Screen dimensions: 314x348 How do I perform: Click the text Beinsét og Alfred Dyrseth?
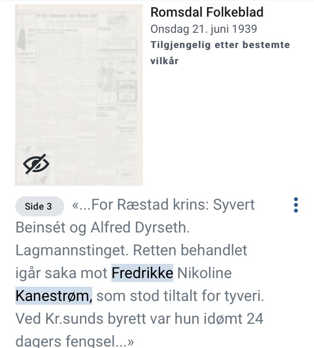[x=103, y=227]
